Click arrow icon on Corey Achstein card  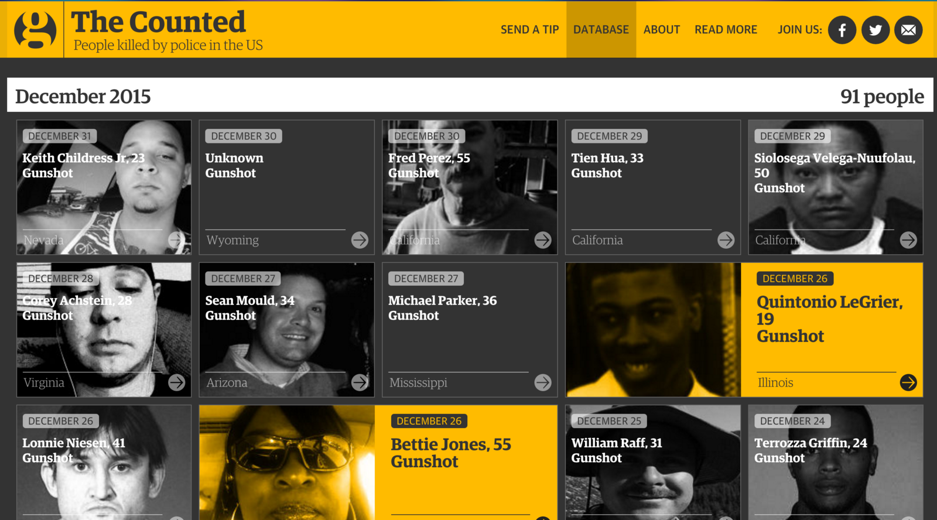[176, 382]
